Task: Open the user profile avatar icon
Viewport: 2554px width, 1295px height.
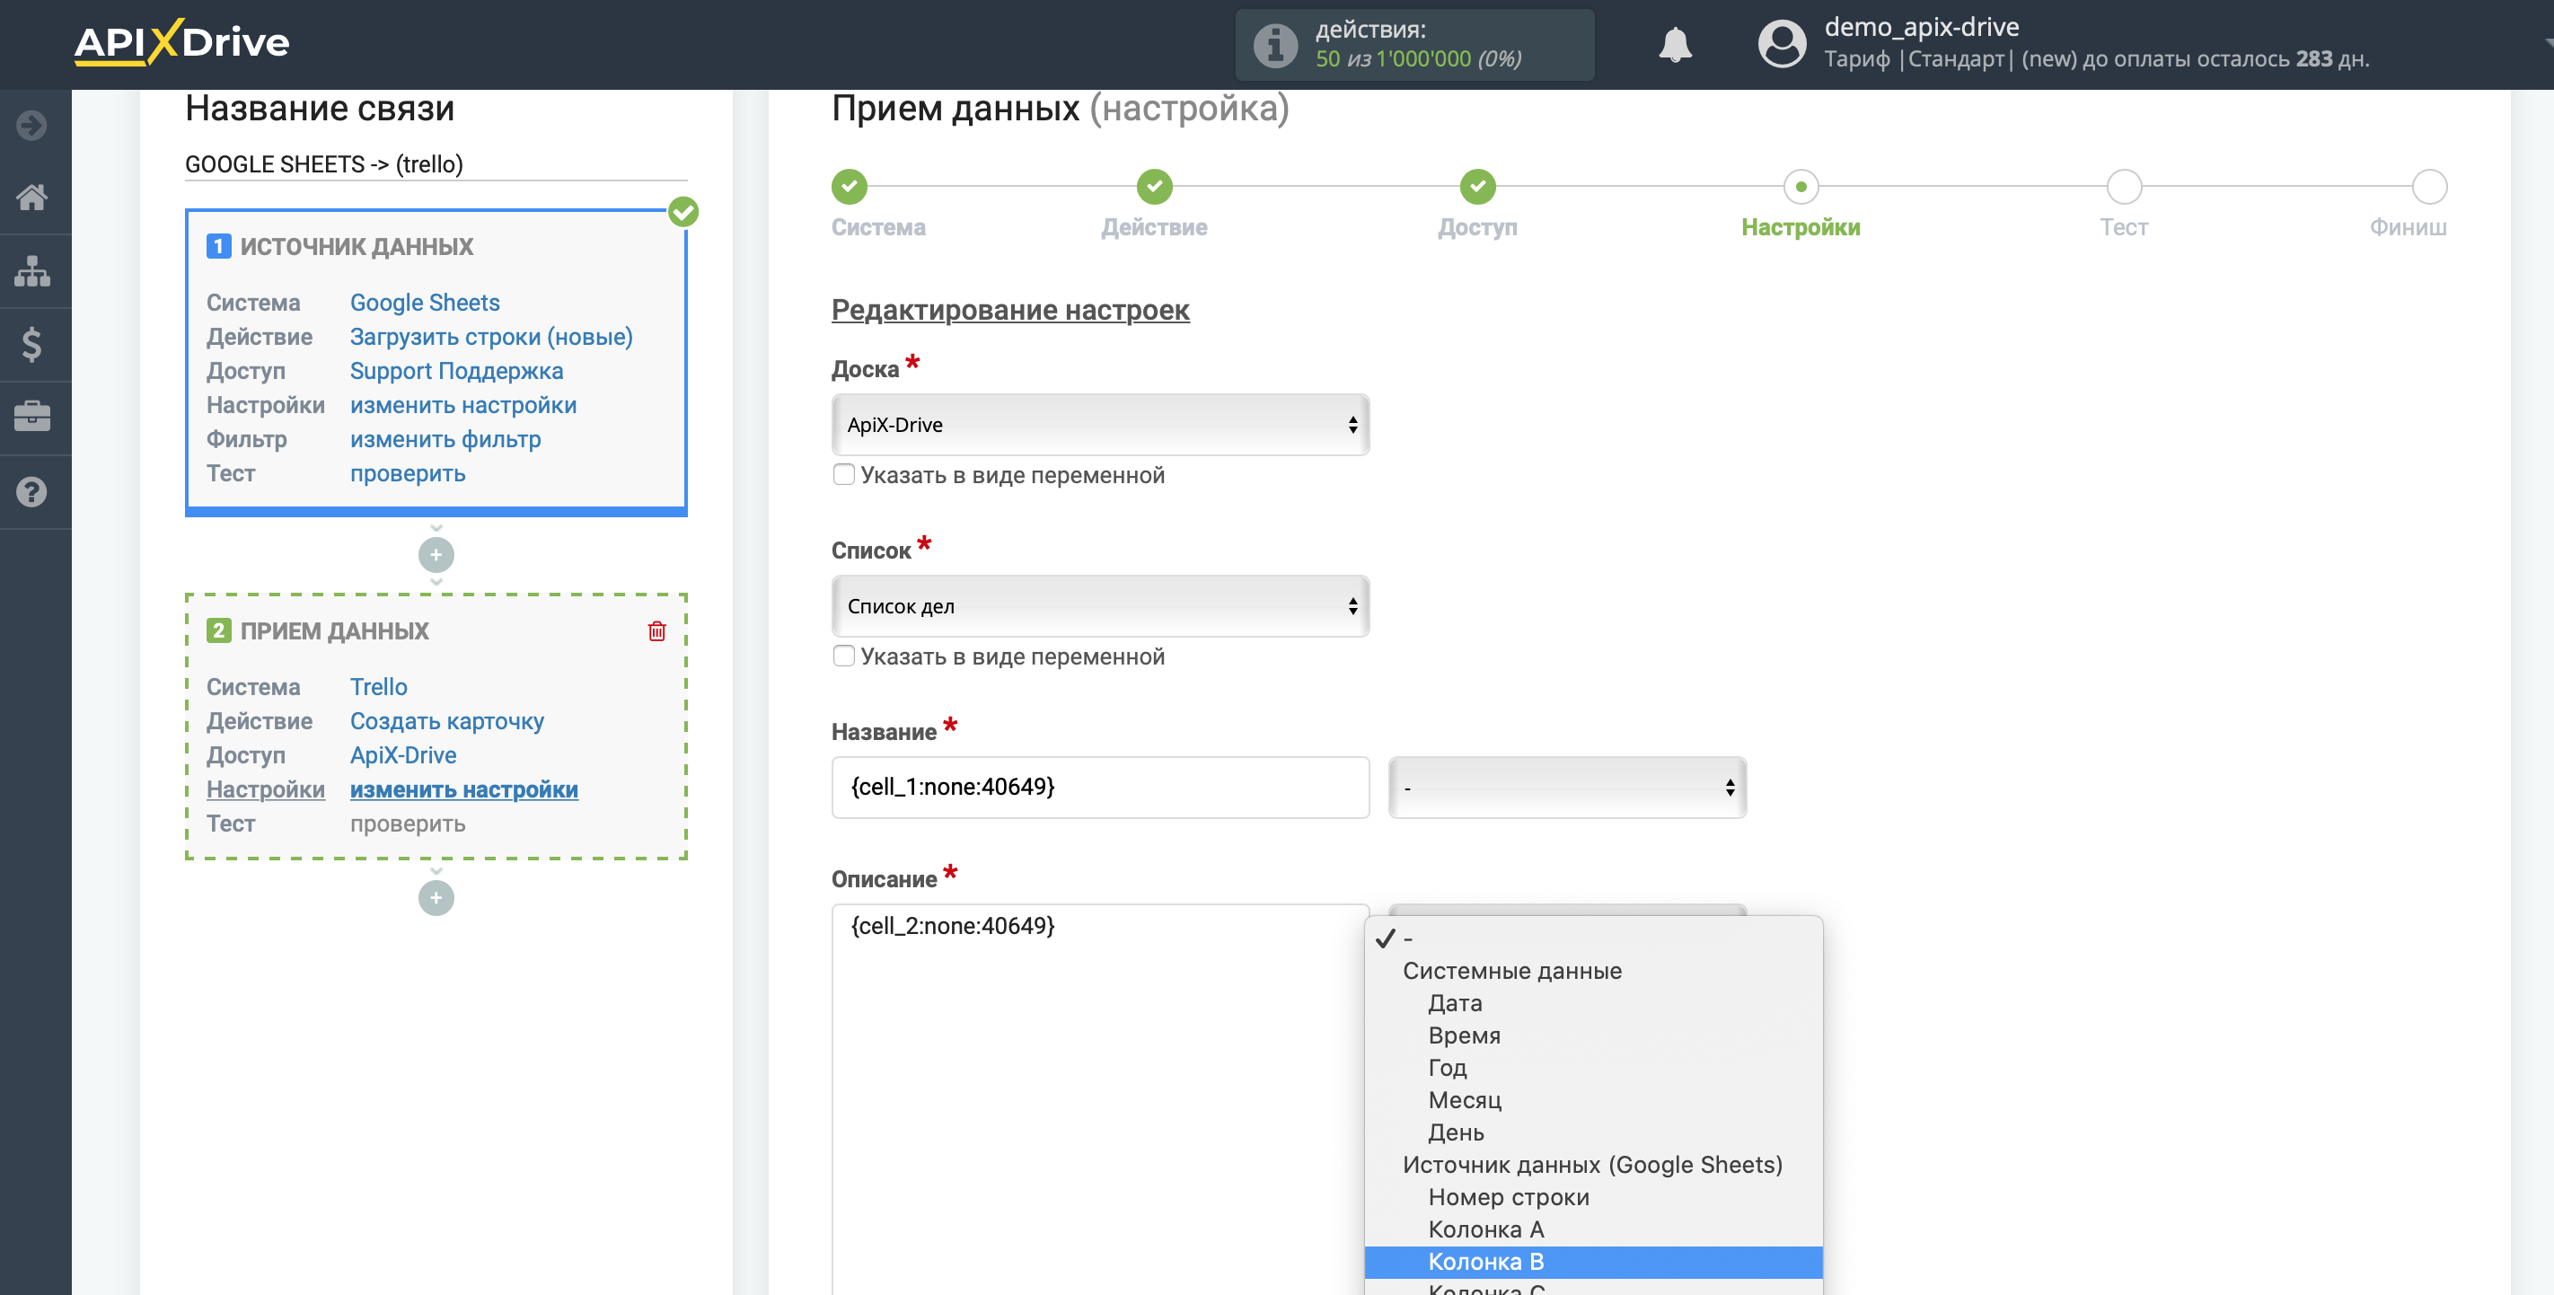Action: point(1782,45)
